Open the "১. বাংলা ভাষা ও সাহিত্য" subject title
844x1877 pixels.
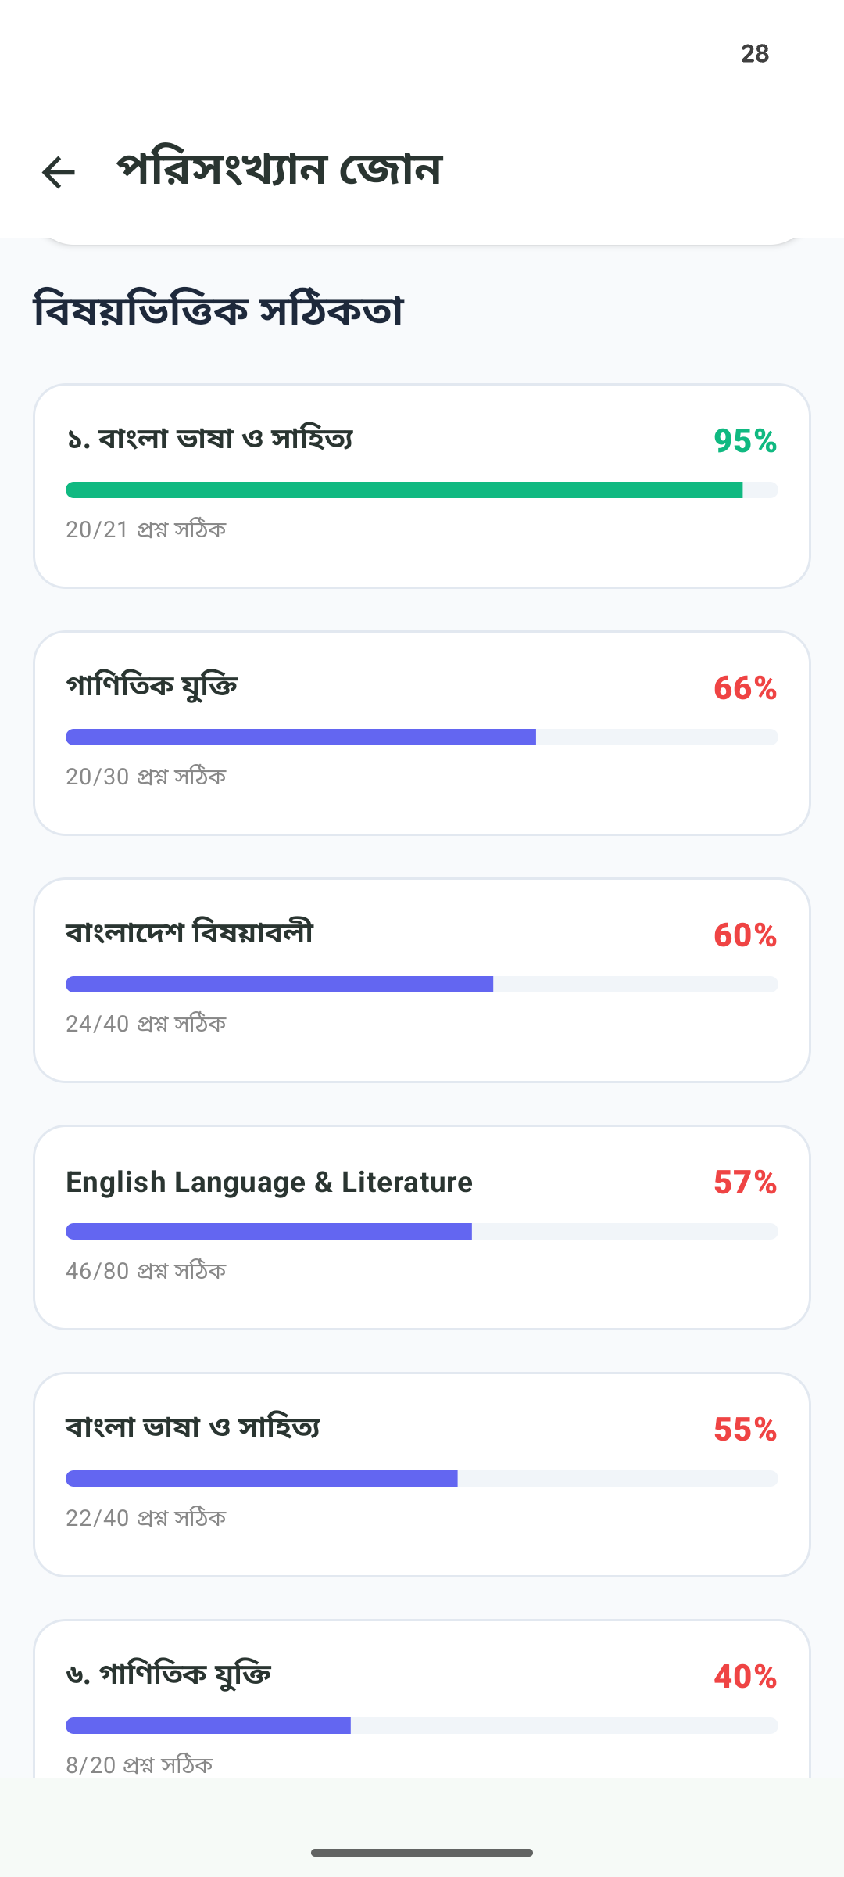[x=209, y=440]
